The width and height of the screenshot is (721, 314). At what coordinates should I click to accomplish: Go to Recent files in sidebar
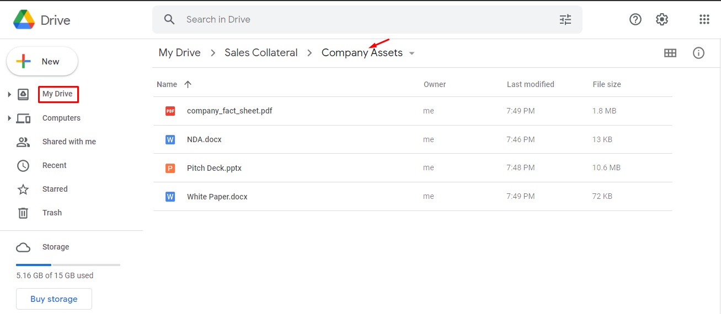pos(54,165)
